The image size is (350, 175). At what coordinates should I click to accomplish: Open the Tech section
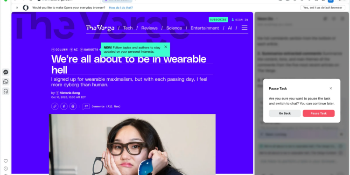click(x=128, y=28)
